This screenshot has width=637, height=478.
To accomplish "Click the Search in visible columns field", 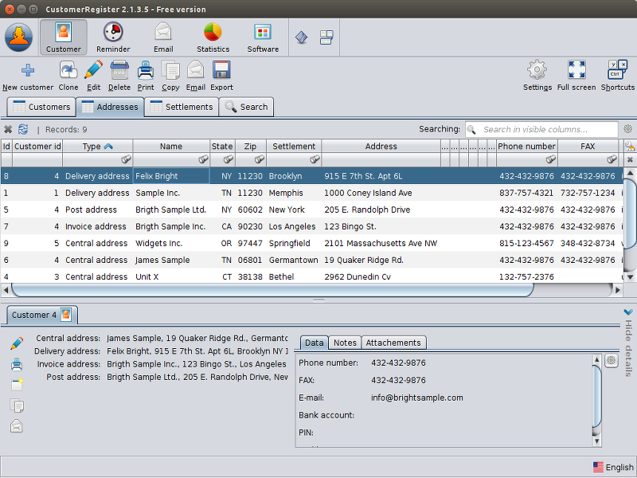I will click(x=549, y=129).
